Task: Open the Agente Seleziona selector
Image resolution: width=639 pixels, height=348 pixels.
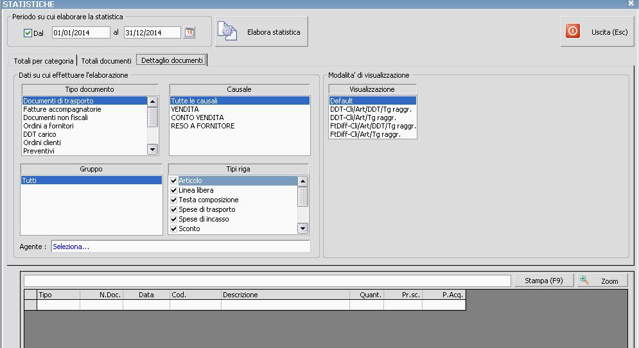Action: pyautogui.click(x=180, y=247)
